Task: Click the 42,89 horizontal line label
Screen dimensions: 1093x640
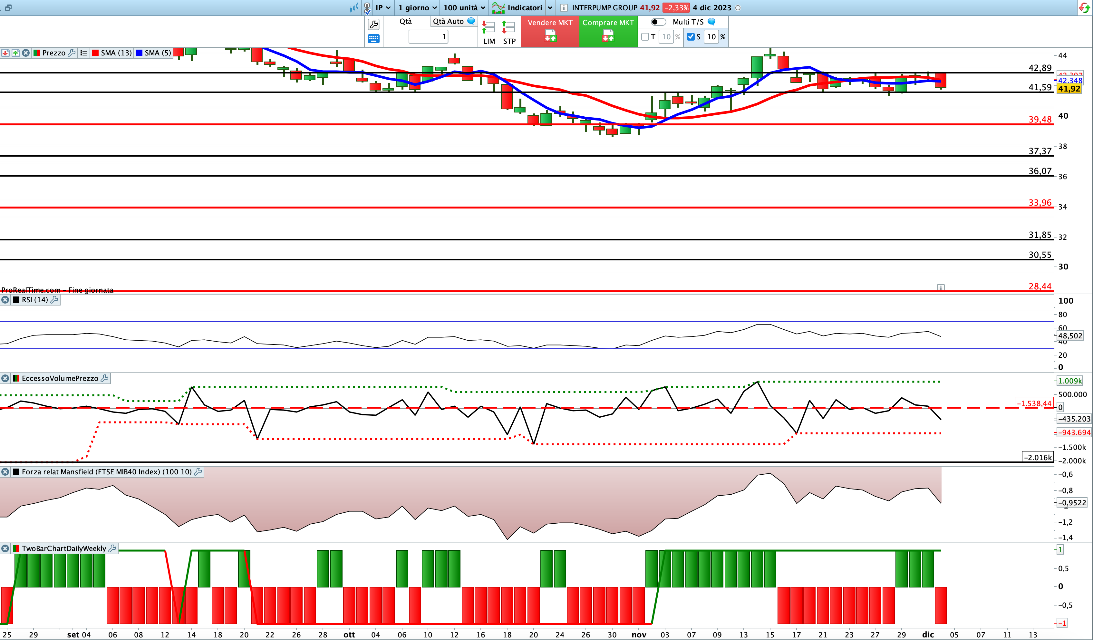Action: tap(1040, 68)
